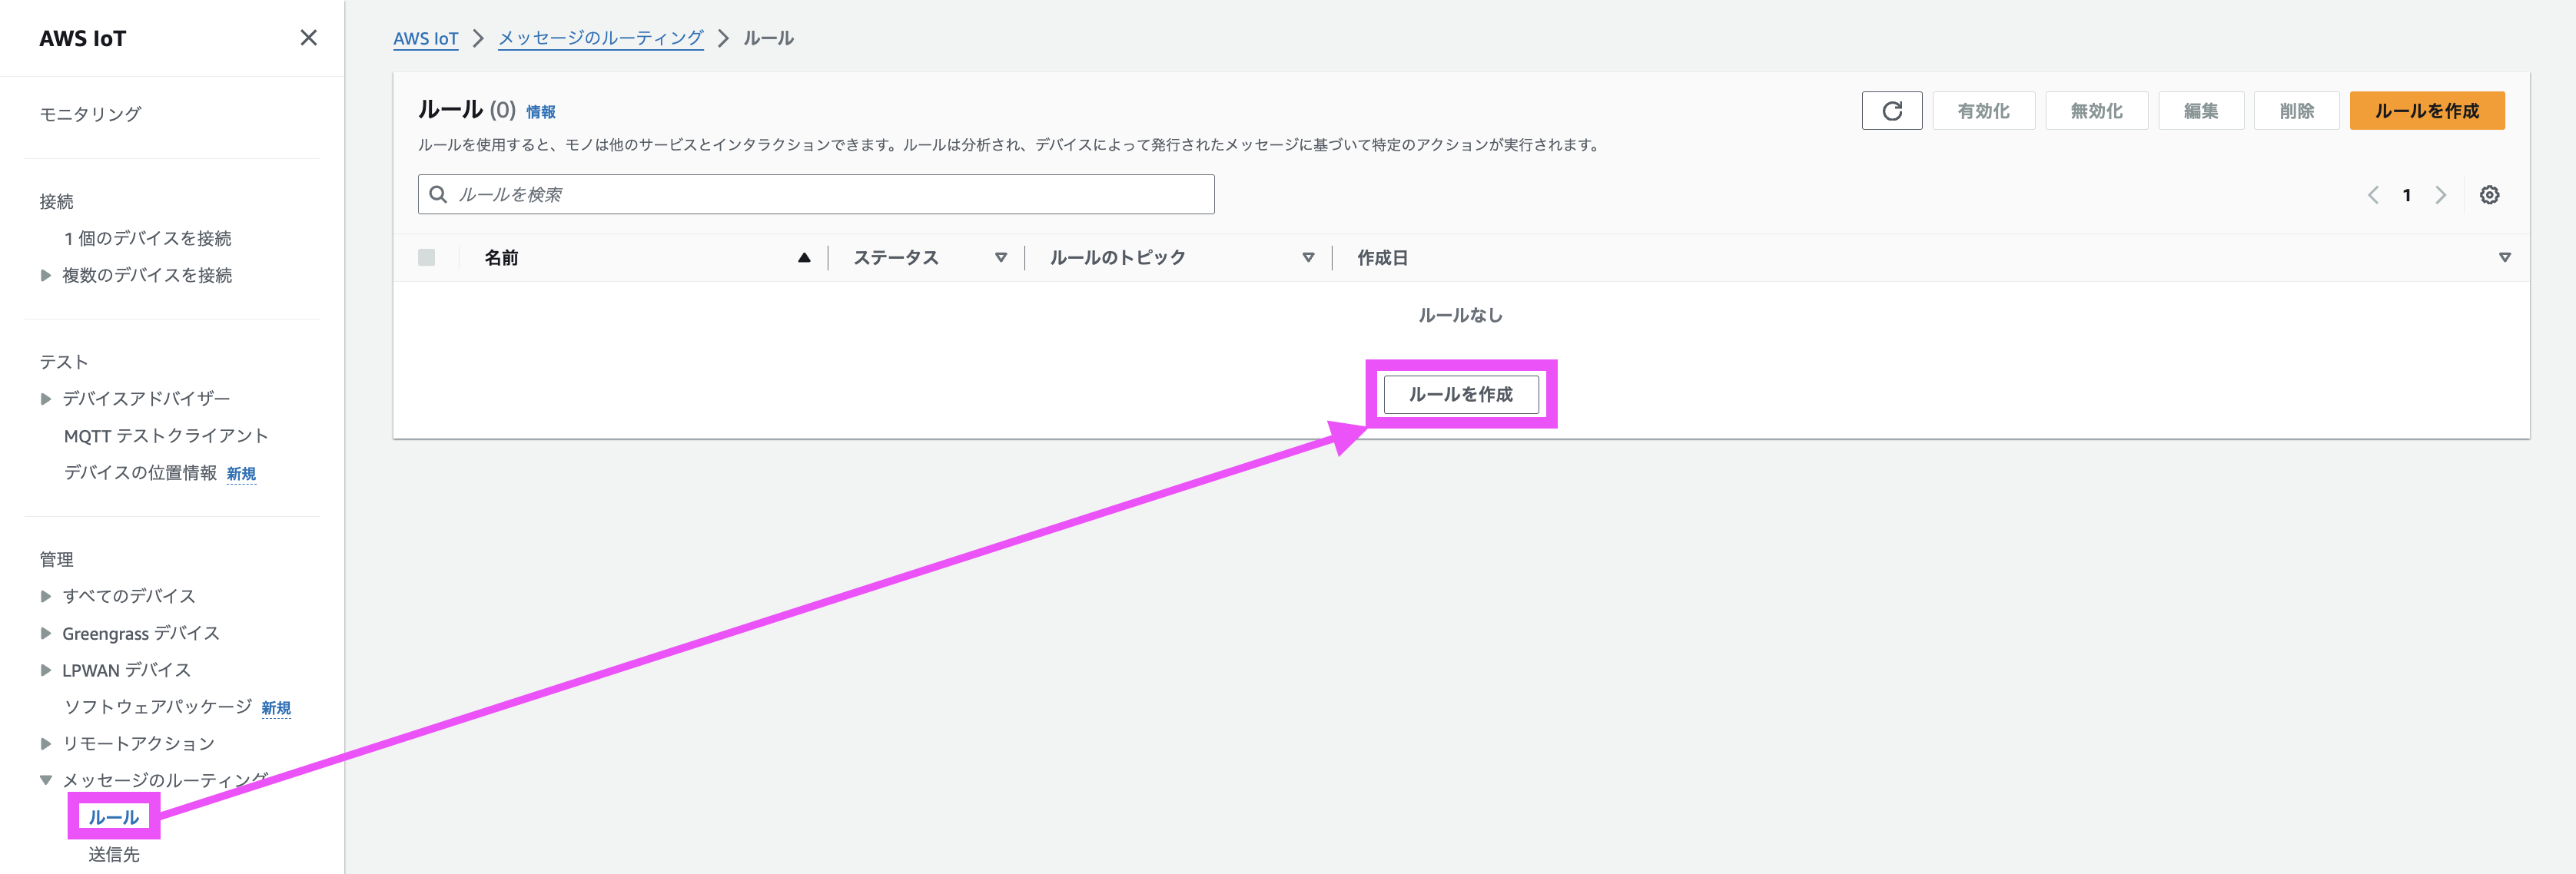Click 新規 badge beside ソフトウェアパッケージ
Screen dimensions: 2576x874
point(276,708)
